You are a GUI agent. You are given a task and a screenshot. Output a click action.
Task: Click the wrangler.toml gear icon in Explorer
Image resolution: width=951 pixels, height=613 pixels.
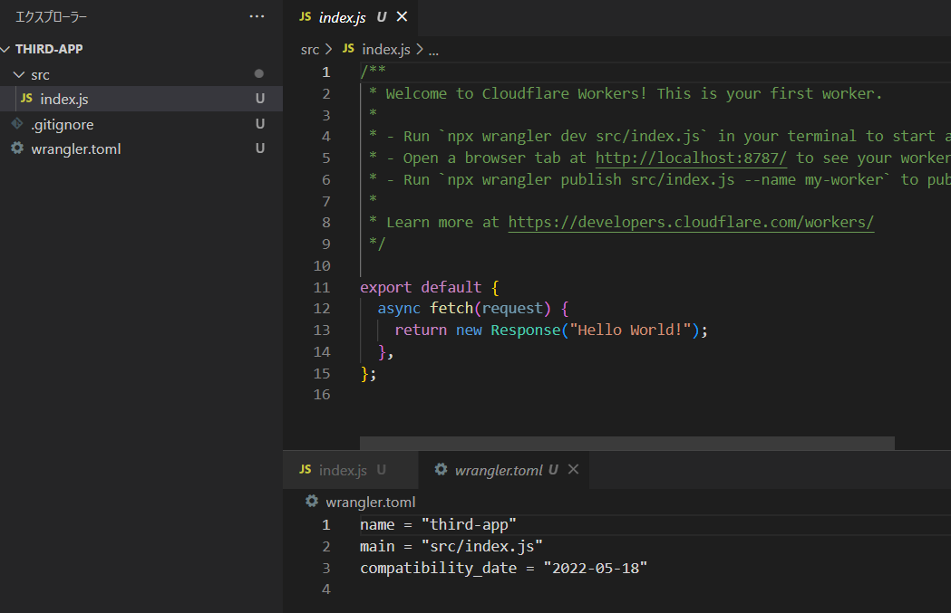(17, 148)
